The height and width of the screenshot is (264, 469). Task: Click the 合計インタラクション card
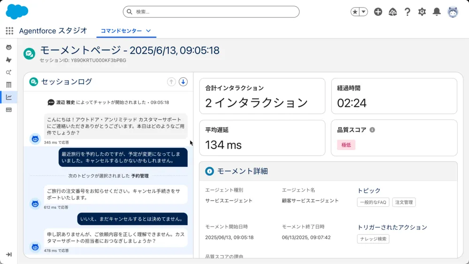262,96
